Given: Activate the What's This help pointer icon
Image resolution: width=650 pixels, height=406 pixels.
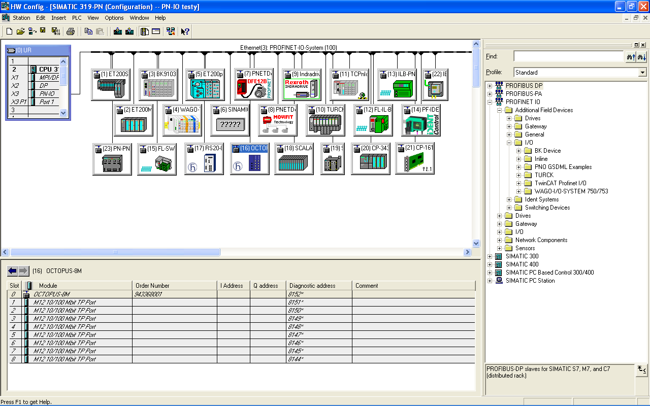Looking at the screenshot, I should 185,31.
